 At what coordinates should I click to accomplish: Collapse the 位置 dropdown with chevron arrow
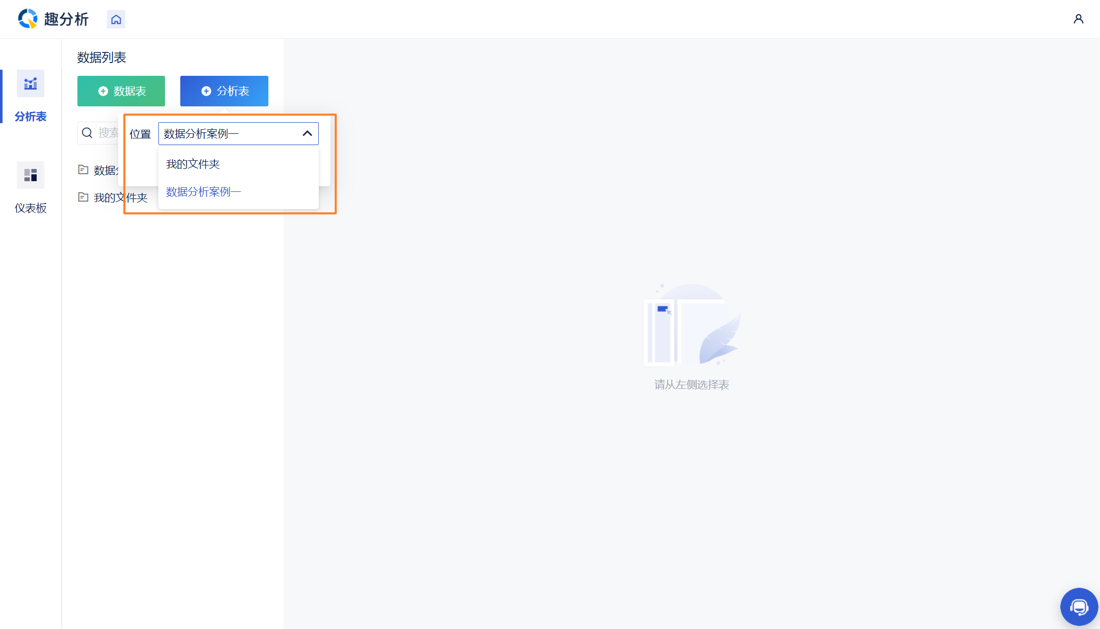pos(307,133)
